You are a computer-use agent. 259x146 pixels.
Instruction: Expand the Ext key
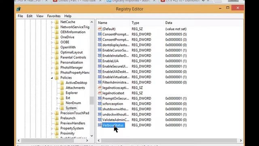57,98
